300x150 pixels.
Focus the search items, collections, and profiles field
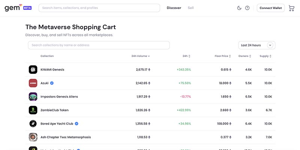coord(99,8)
